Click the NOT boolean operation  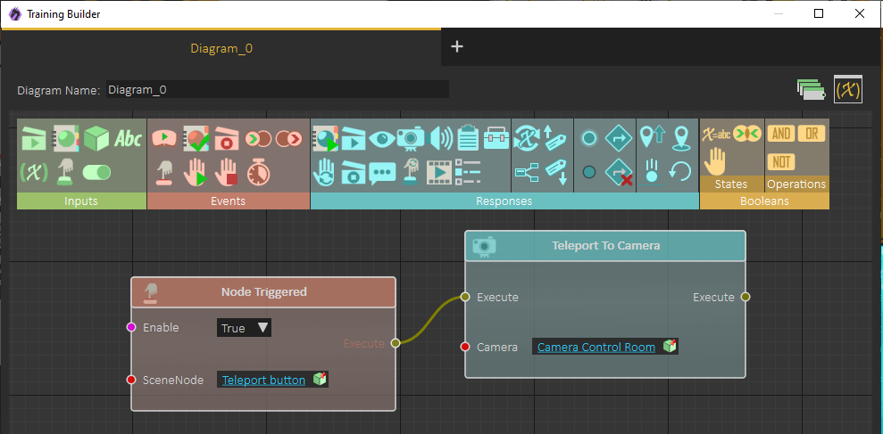point(780,162)
